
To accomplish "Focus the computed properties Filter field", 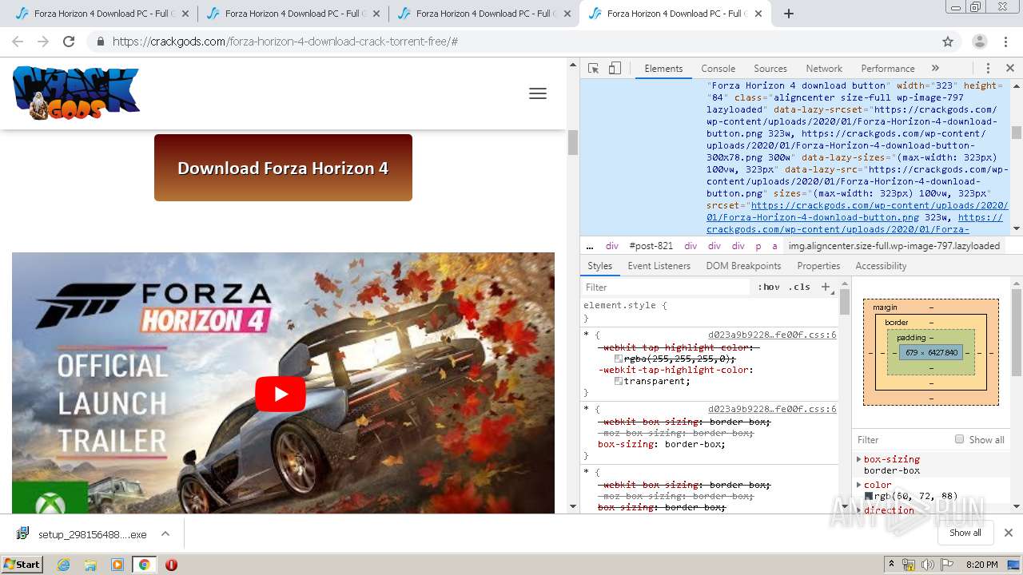I will pos(902,440).
